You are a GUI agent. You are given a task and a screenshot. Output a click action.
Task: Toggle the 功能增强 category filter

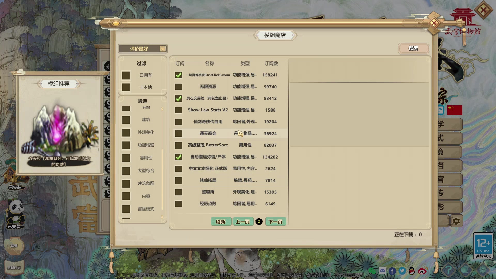pyautogui.click(x=126, y=145)
